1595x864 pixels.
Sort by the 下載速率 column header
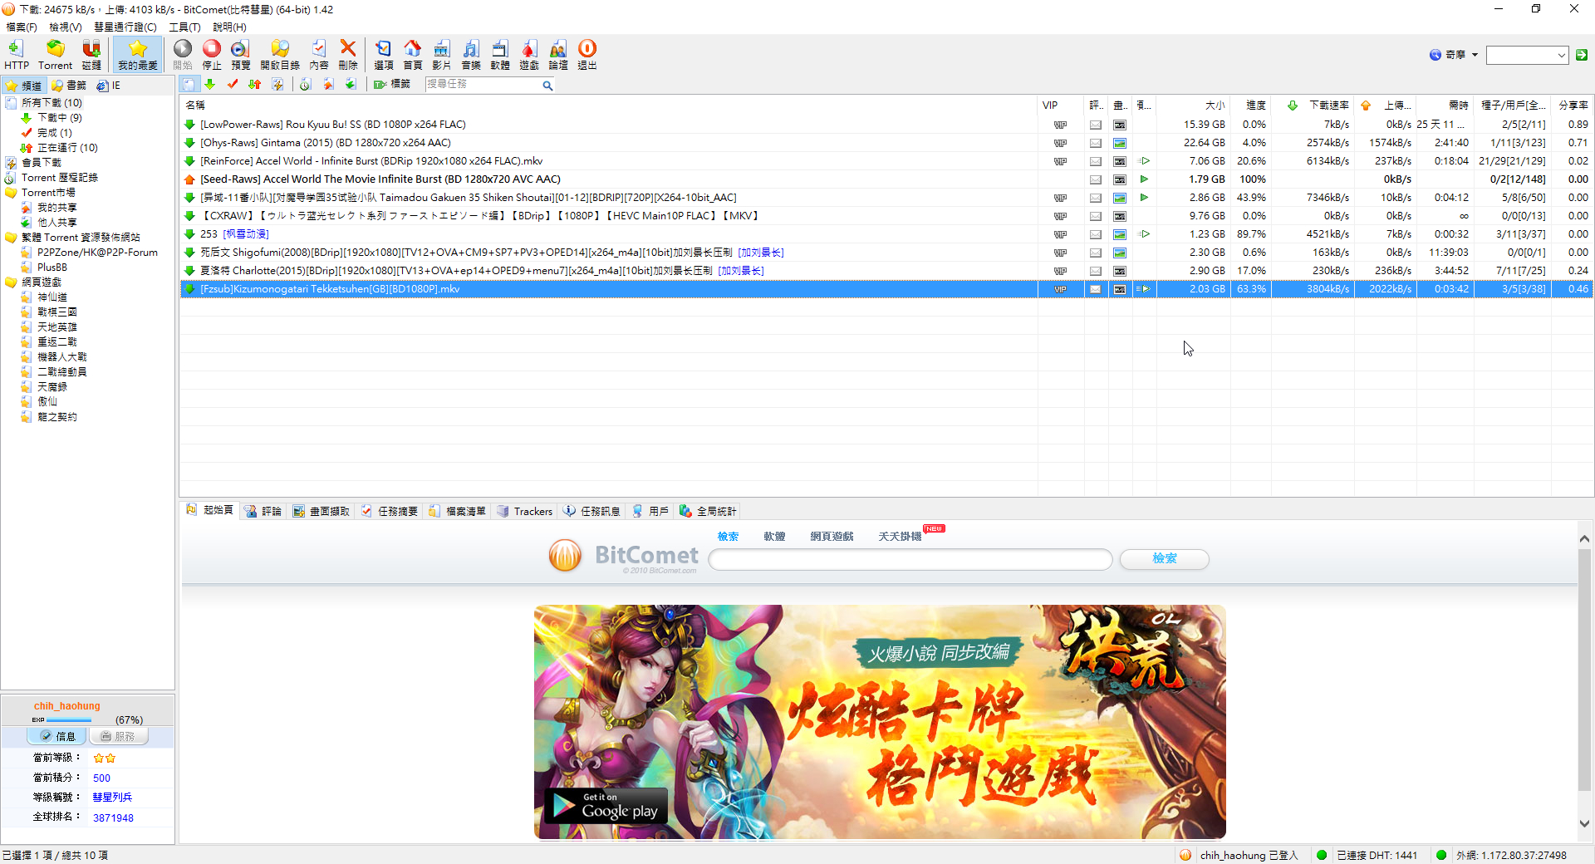tap(1328, 106)
